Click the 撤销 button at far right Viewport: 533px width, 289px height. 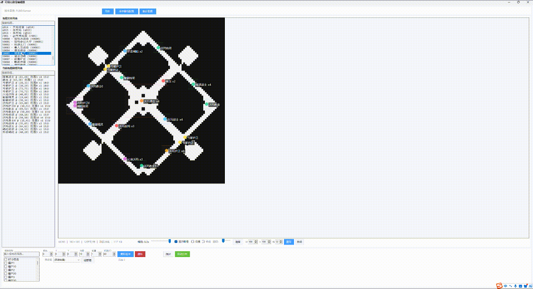[299, 242]
